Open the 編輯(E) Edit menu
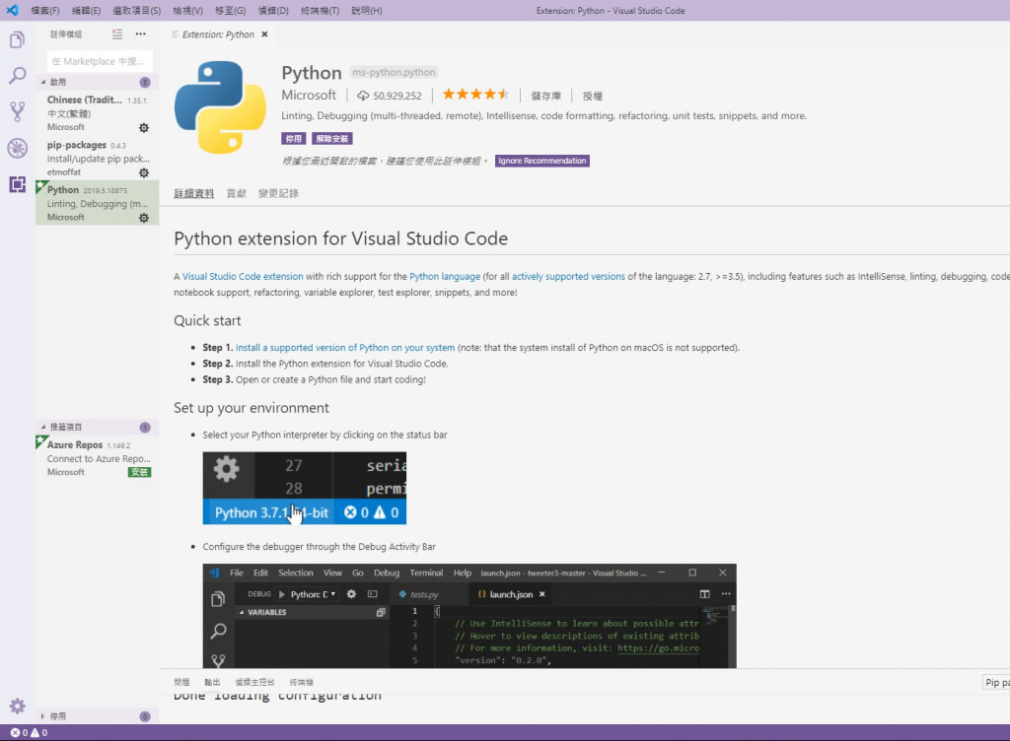 pyautogui.click(x=87, y=11)
